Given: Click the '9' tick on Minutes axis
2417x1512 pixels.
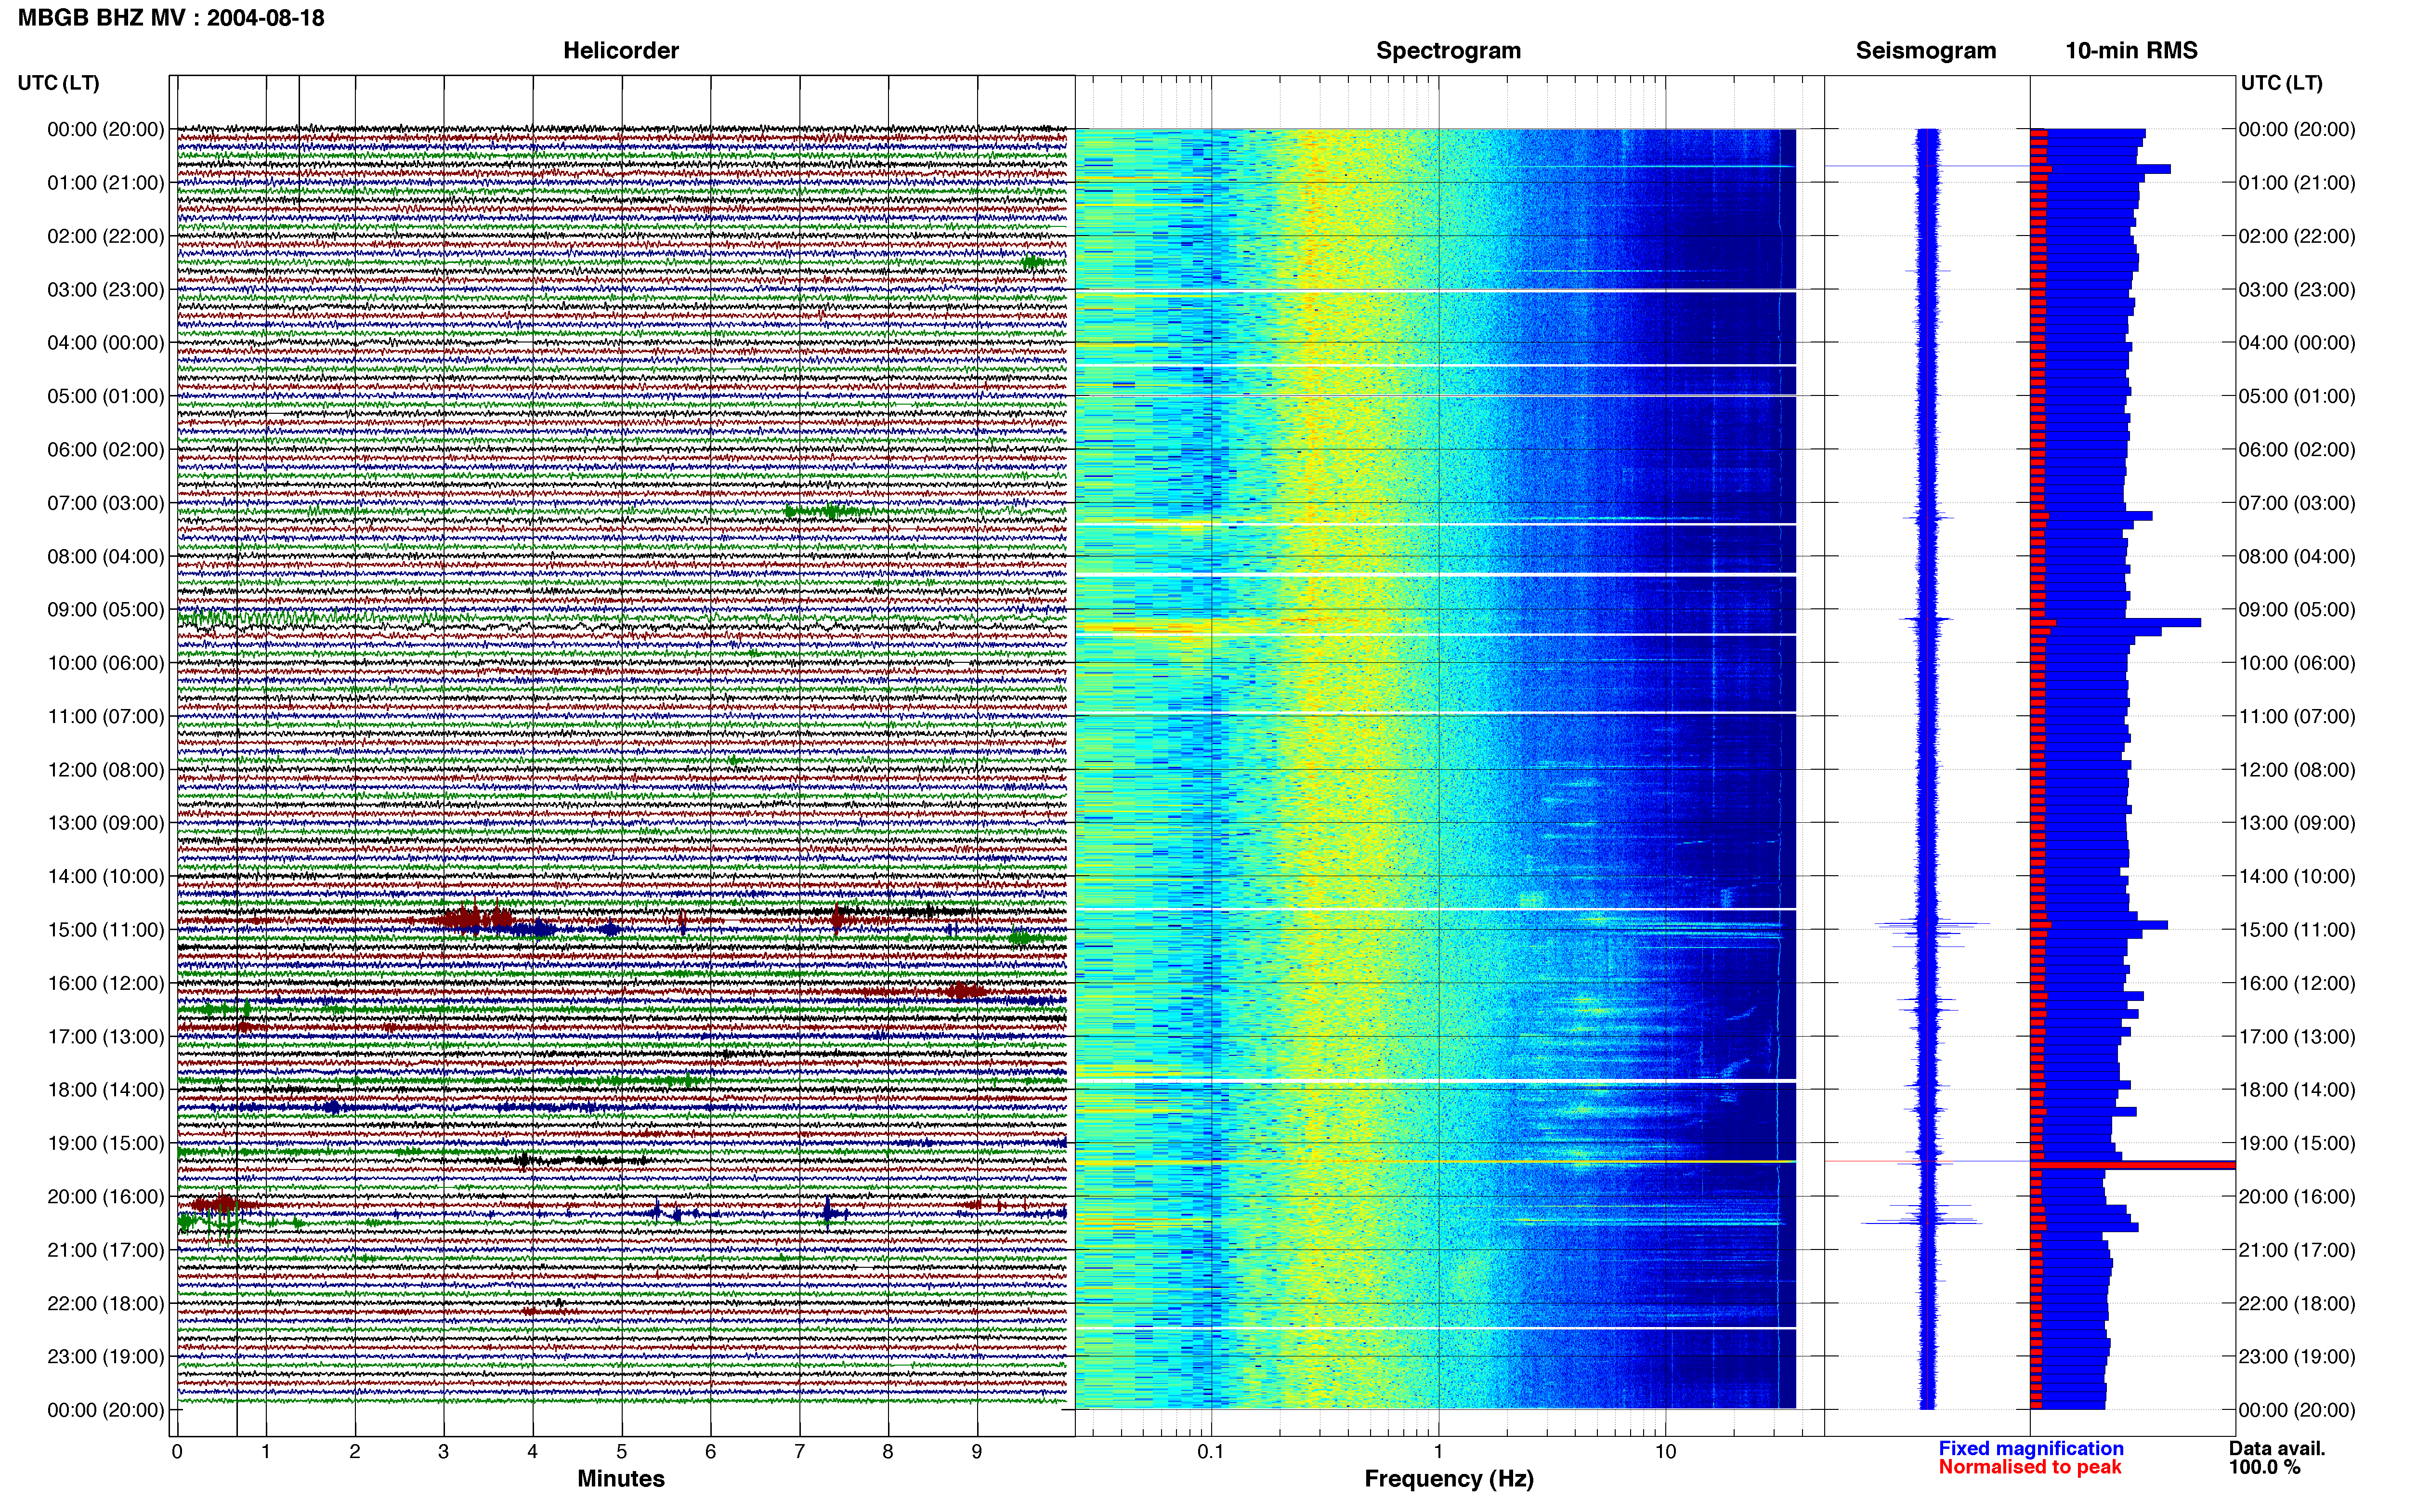Looking at the screenshot, I should (x=977, y=1452).
